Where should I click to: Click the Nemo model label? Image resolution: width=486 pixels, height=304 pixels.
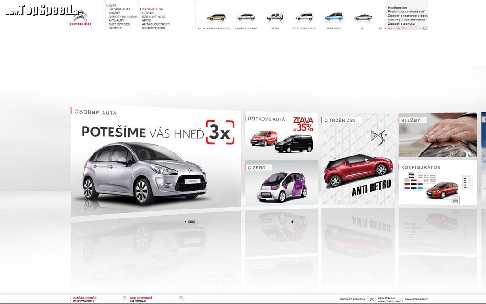[275, 28]
